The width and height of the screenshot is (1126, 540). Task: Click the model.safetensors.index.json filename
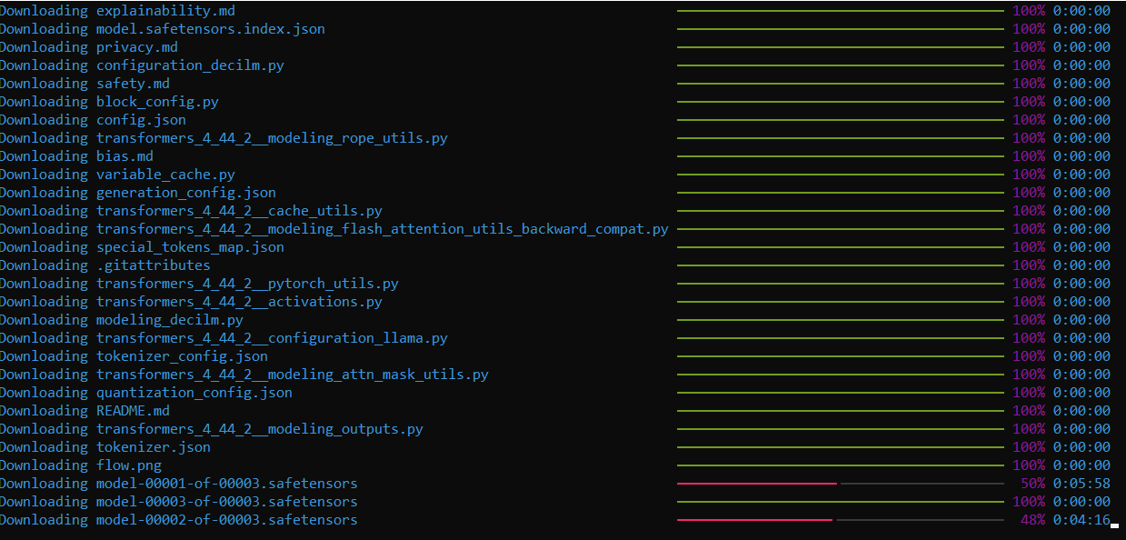tap(211, 29)
